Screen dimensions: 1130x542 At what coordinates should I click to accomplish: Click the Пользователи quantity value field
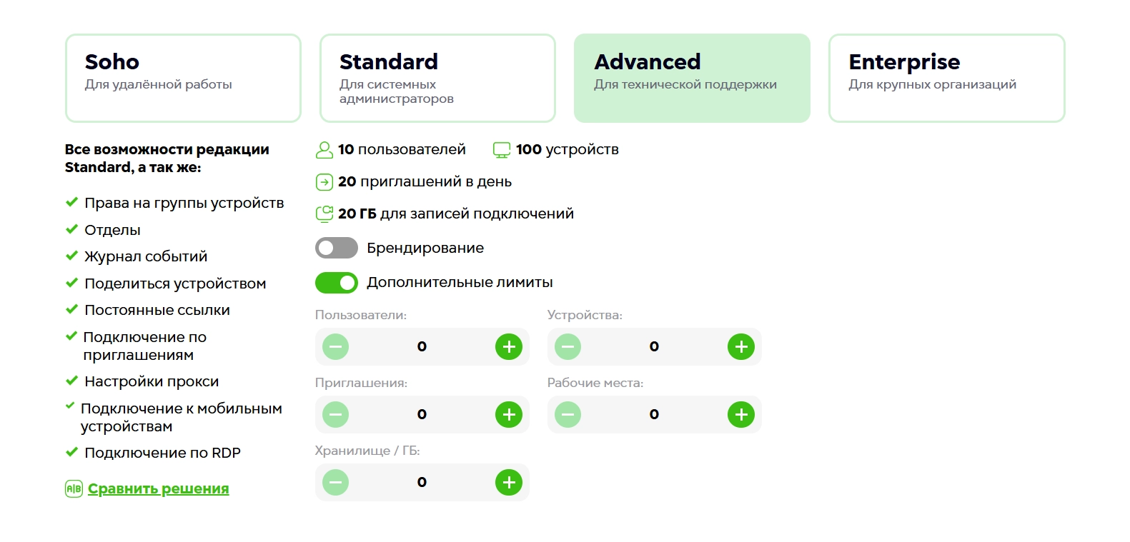pos(422,347)
